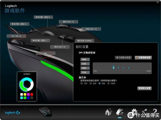The width and height of the screenshot is (161, 120).
Task: Pick the white color swatch
Action: coord(21,94)
